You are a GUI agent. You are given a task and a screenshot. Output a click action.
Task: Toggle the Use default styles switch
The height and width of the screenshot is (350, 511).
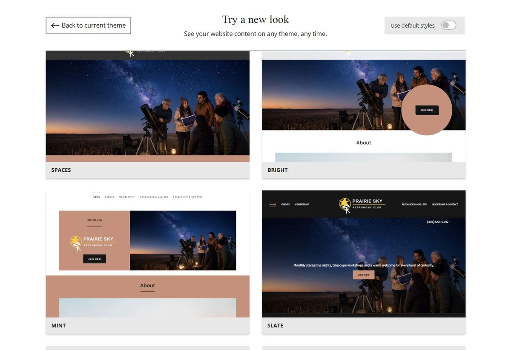point(448,26)
